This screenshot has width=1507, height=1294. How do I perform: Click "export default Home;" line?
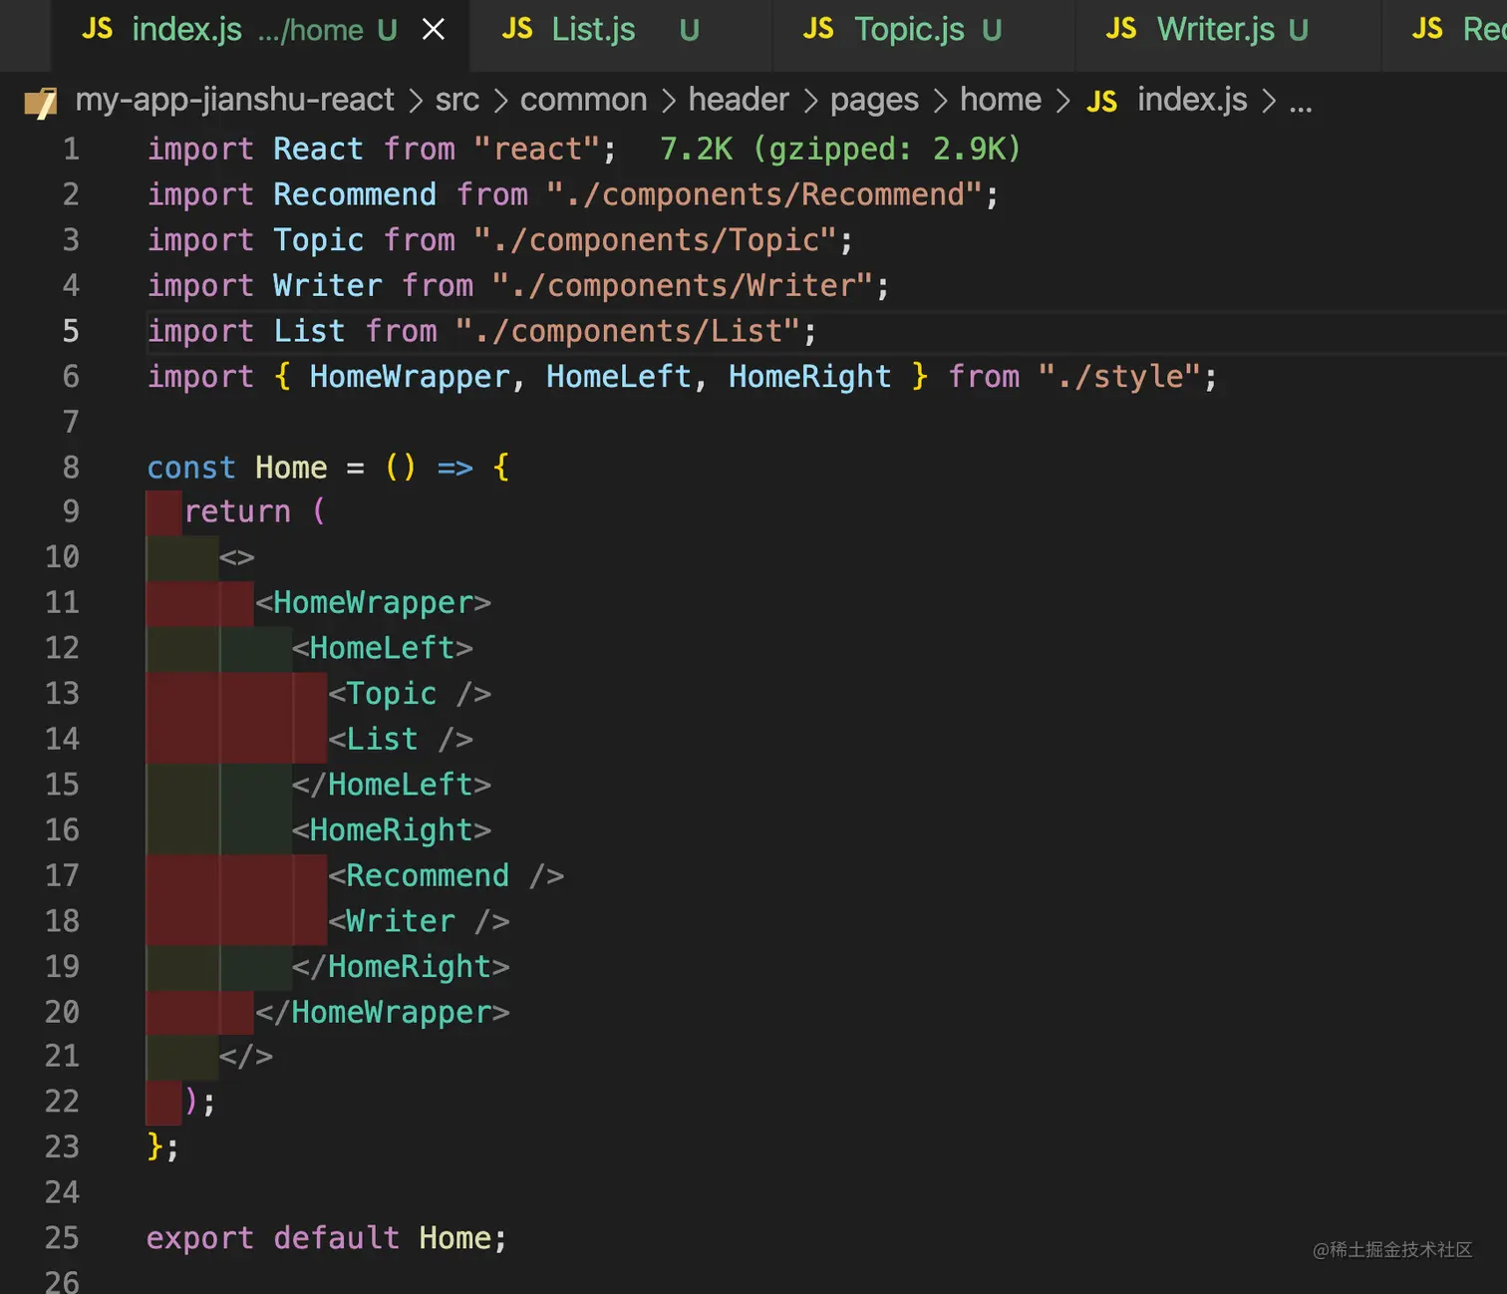pyautogui.click(x=327, y=1238)
